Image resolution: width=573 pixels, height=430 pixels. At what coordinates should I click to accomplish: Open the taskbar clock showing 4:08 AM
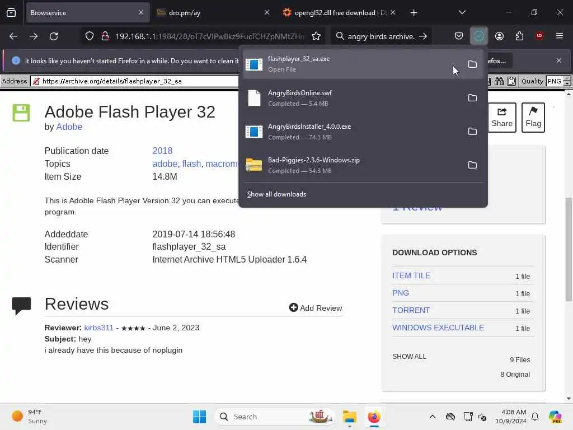(510, 417)
